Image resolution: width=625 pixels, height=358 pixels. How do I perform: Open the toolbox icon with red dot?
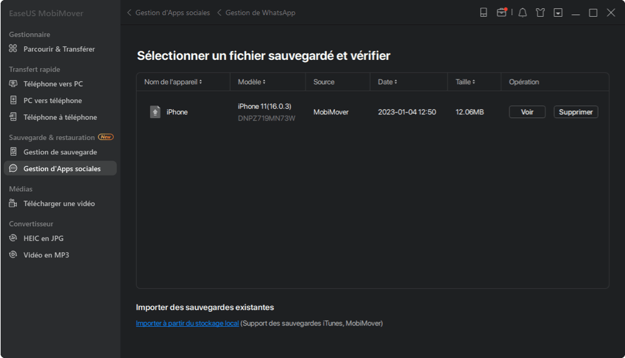click(x=501, y=12)
